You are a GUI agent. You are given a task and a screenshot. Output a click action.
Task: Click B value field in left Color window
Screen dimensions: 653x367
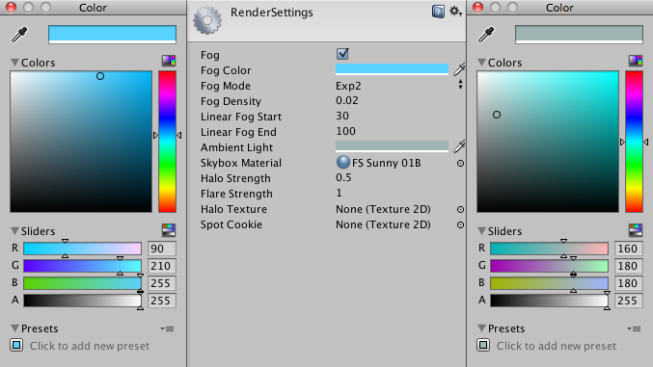(x=162, y=283)
